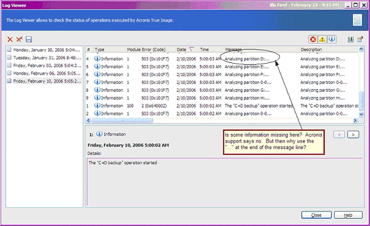This screenshot has width=370, height=226.
Task: Minimize the Log Viewer window
Action: point(348,5)
